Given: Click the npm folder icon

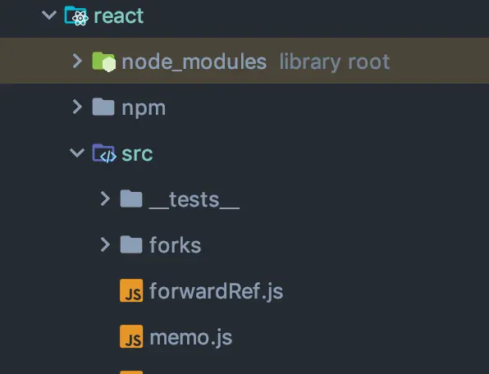Looking at the screenshot, I should 103,107.
